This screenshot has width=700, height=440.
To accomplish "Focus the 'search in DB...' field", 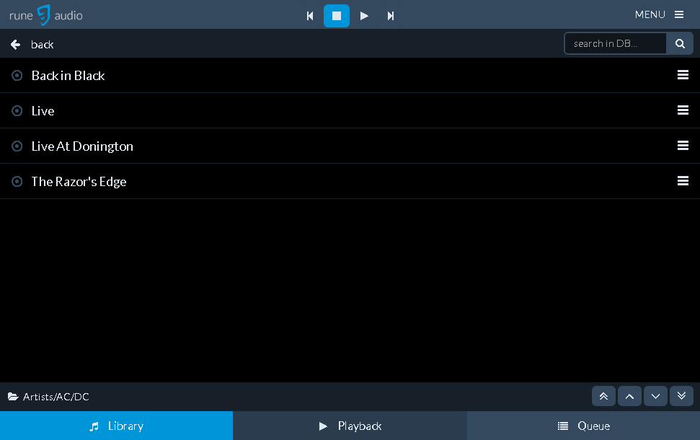I will pos(615,43).
